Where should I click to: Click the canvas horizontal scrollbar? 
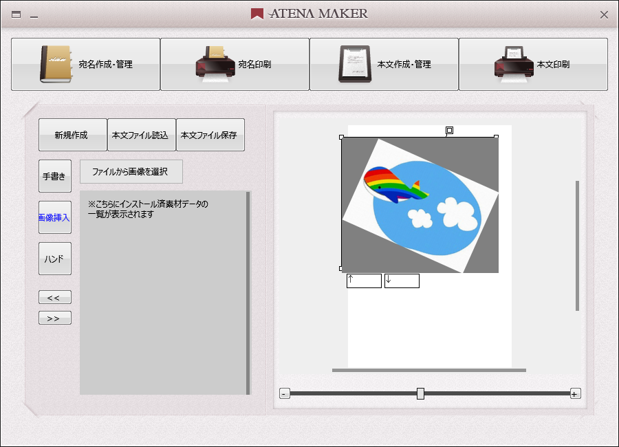coord(429,370)
